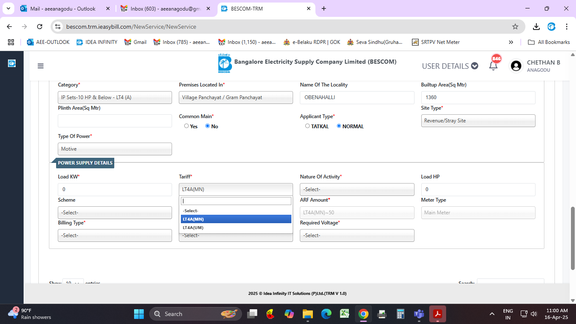Open the Billing Type dropdown
The width and height of the screenshot is (576, 324).
click(115, 235)
